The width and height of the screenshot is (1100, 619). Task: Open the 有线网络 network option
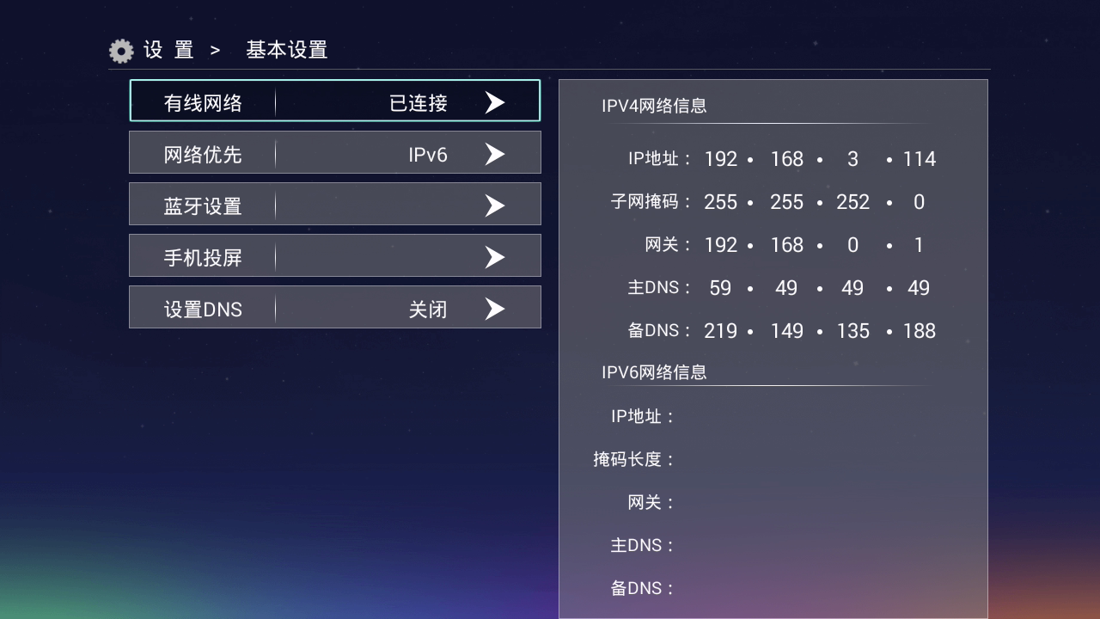click(x=202, y=101)
